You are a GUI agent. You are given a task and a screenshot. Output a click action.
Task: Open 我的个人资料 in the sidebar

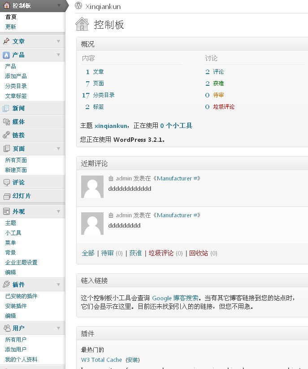point(22,360)
